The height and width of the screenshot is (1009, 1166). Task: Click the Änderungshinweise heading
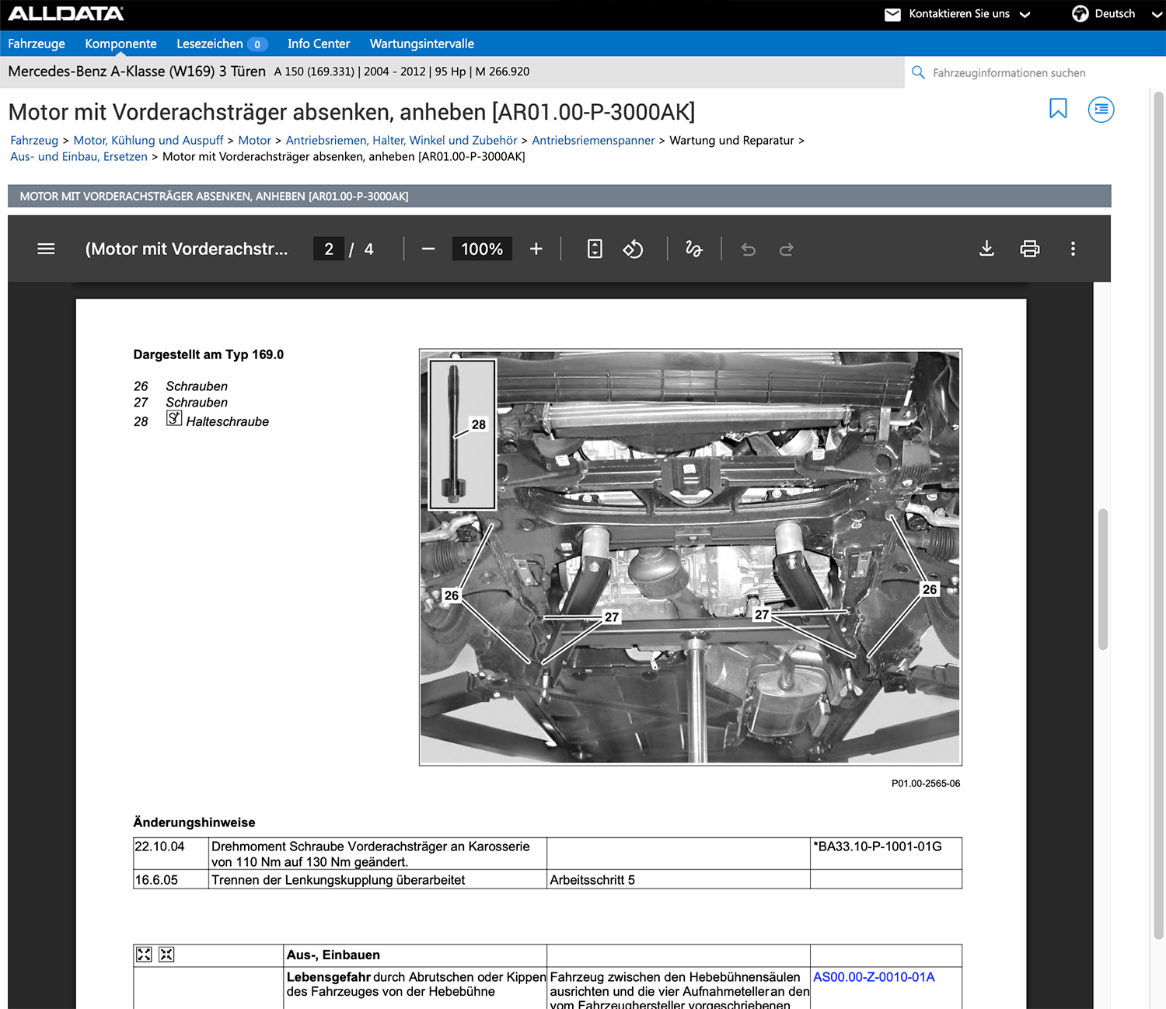pyautogui.click(x=194, y=822)
